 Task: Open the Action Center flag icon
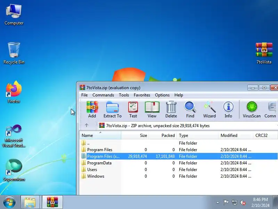226,202
